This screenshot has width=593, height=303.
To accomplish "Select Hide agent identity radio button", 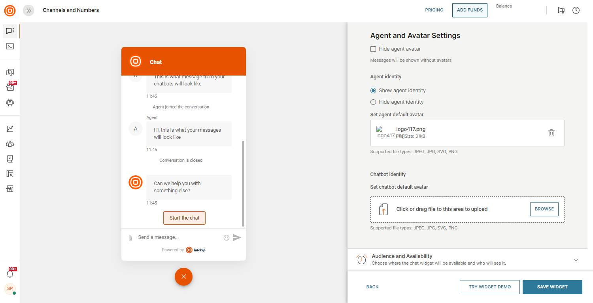I will pyautogui.click(x=373, y=102).
